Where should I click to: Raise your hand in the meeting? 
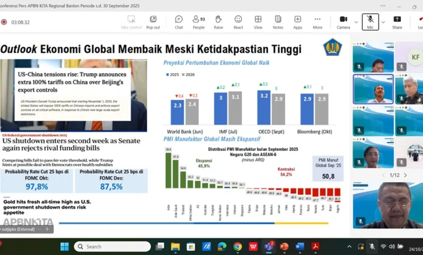click(219, 22)
